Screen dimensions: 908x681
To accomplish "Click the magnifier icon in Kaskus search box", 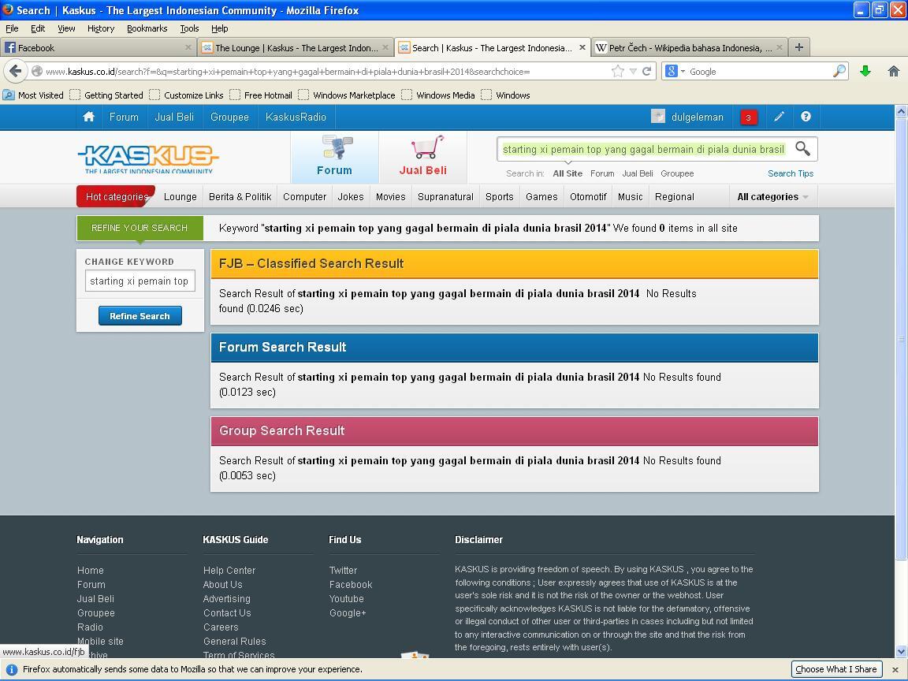I will [x=802, y=149].
